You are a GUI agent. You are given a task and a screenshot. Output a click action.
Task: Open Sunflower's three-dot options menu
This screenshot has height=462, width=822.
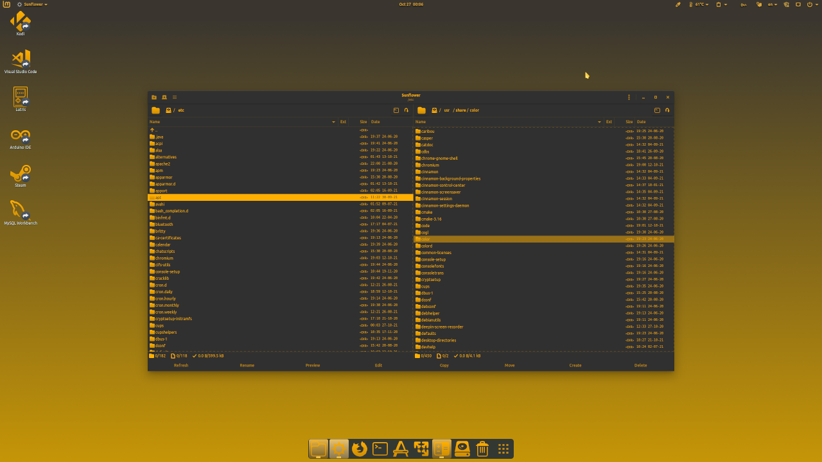tap(629, 97)
